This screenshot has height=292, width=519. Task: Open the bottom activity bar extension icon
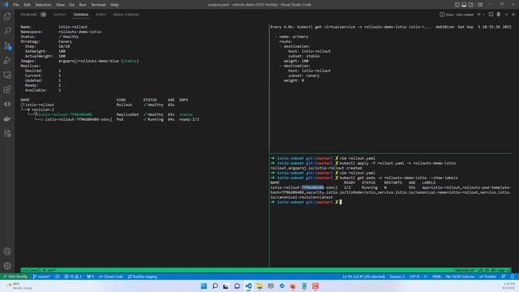tap(7, 133)
